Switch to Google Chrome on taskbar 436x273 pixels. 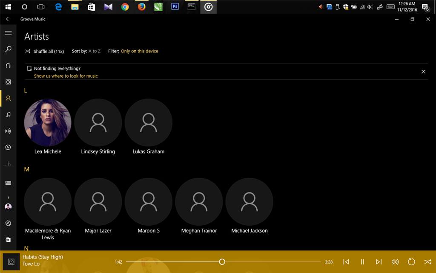(125, 7)
